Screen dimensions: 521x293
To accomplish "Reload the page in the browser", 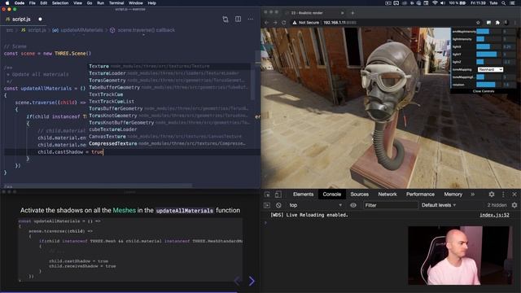I will (284, 23).
